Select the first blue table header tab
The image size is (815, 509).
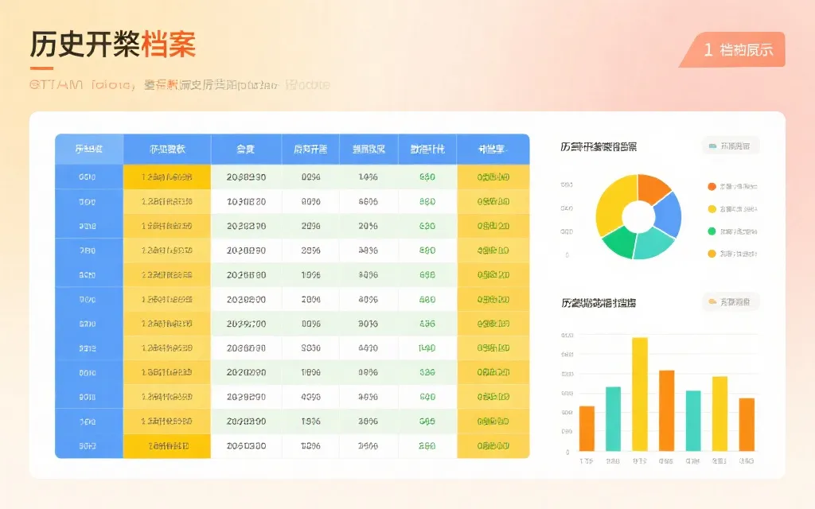[88, 150]
